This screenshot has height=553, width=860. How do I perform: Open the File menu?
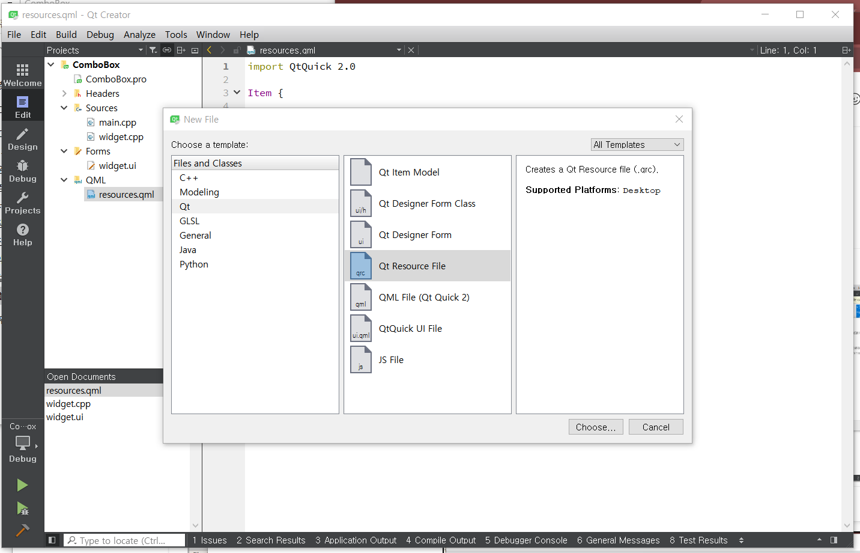click(x=14, y=34)
